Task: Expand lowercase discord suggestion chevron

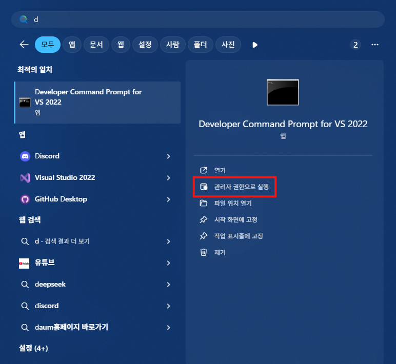Action: point(168,306)
